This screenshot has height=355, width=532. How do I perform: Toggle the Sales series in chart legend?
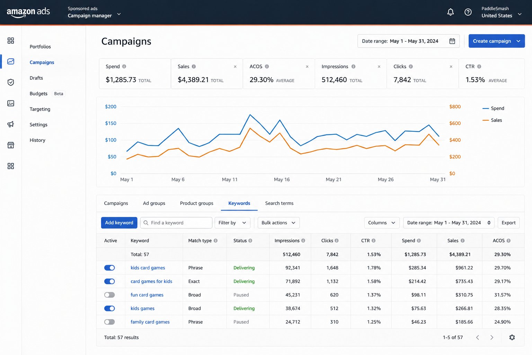[492, 120]
